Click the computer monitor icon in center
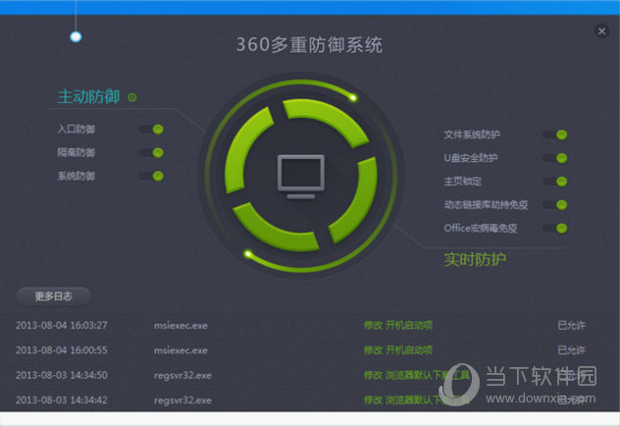The height and width of the screenshot is (427, 620). [x=301, y=177]
